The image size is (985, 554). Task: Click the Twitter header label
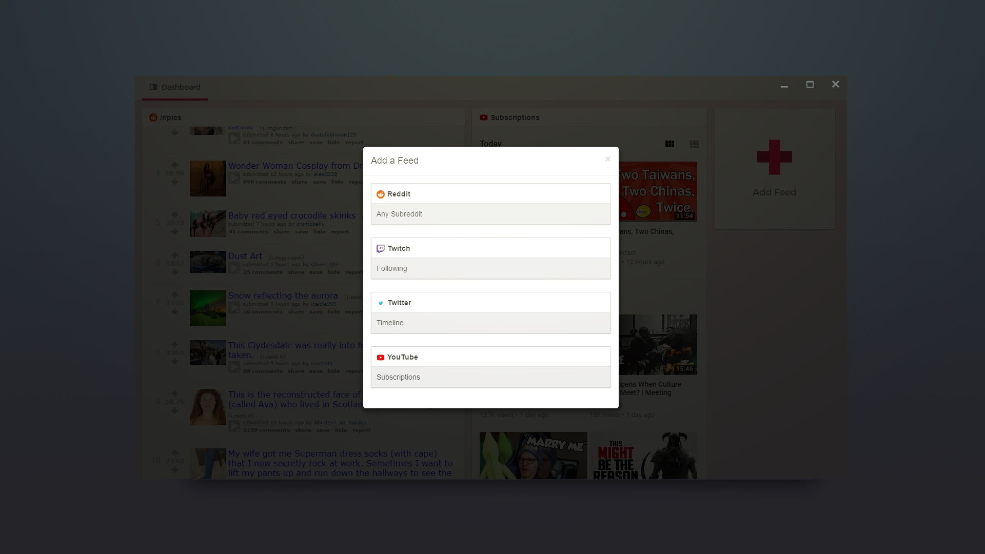coord(399,303)
